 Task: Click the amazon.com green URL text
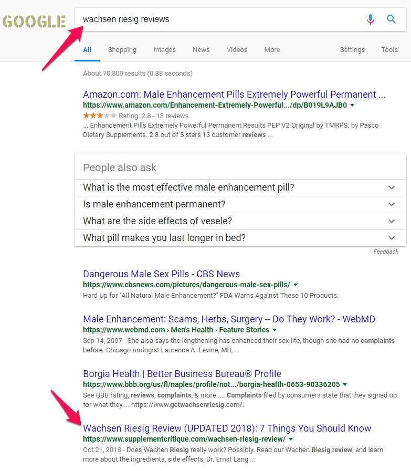click(x=215, y=105)
